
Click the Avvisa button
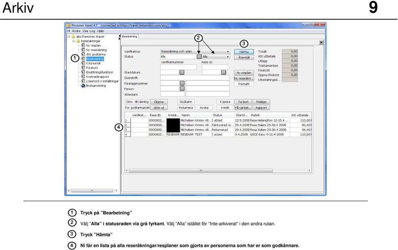[204, 108]
